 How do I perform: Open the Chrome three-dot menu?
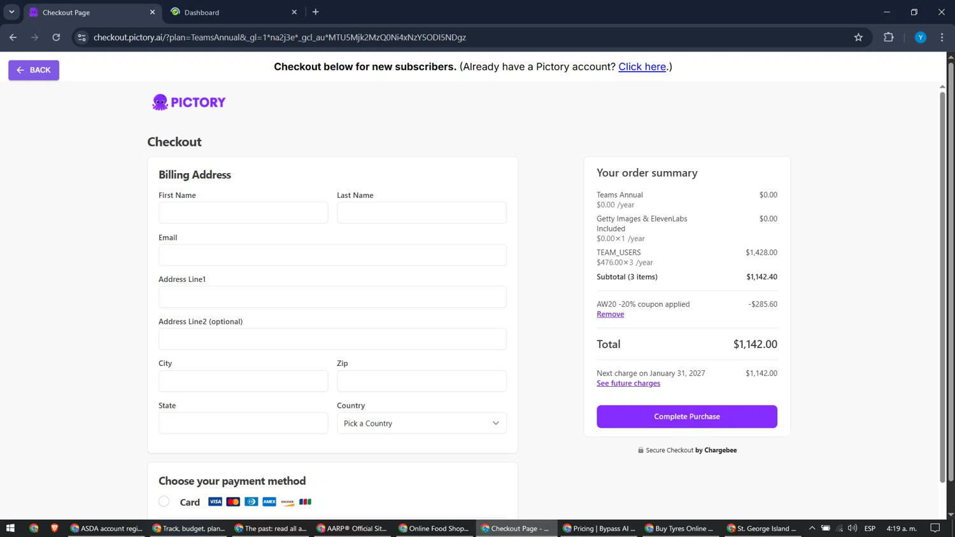tap(942, 38)
